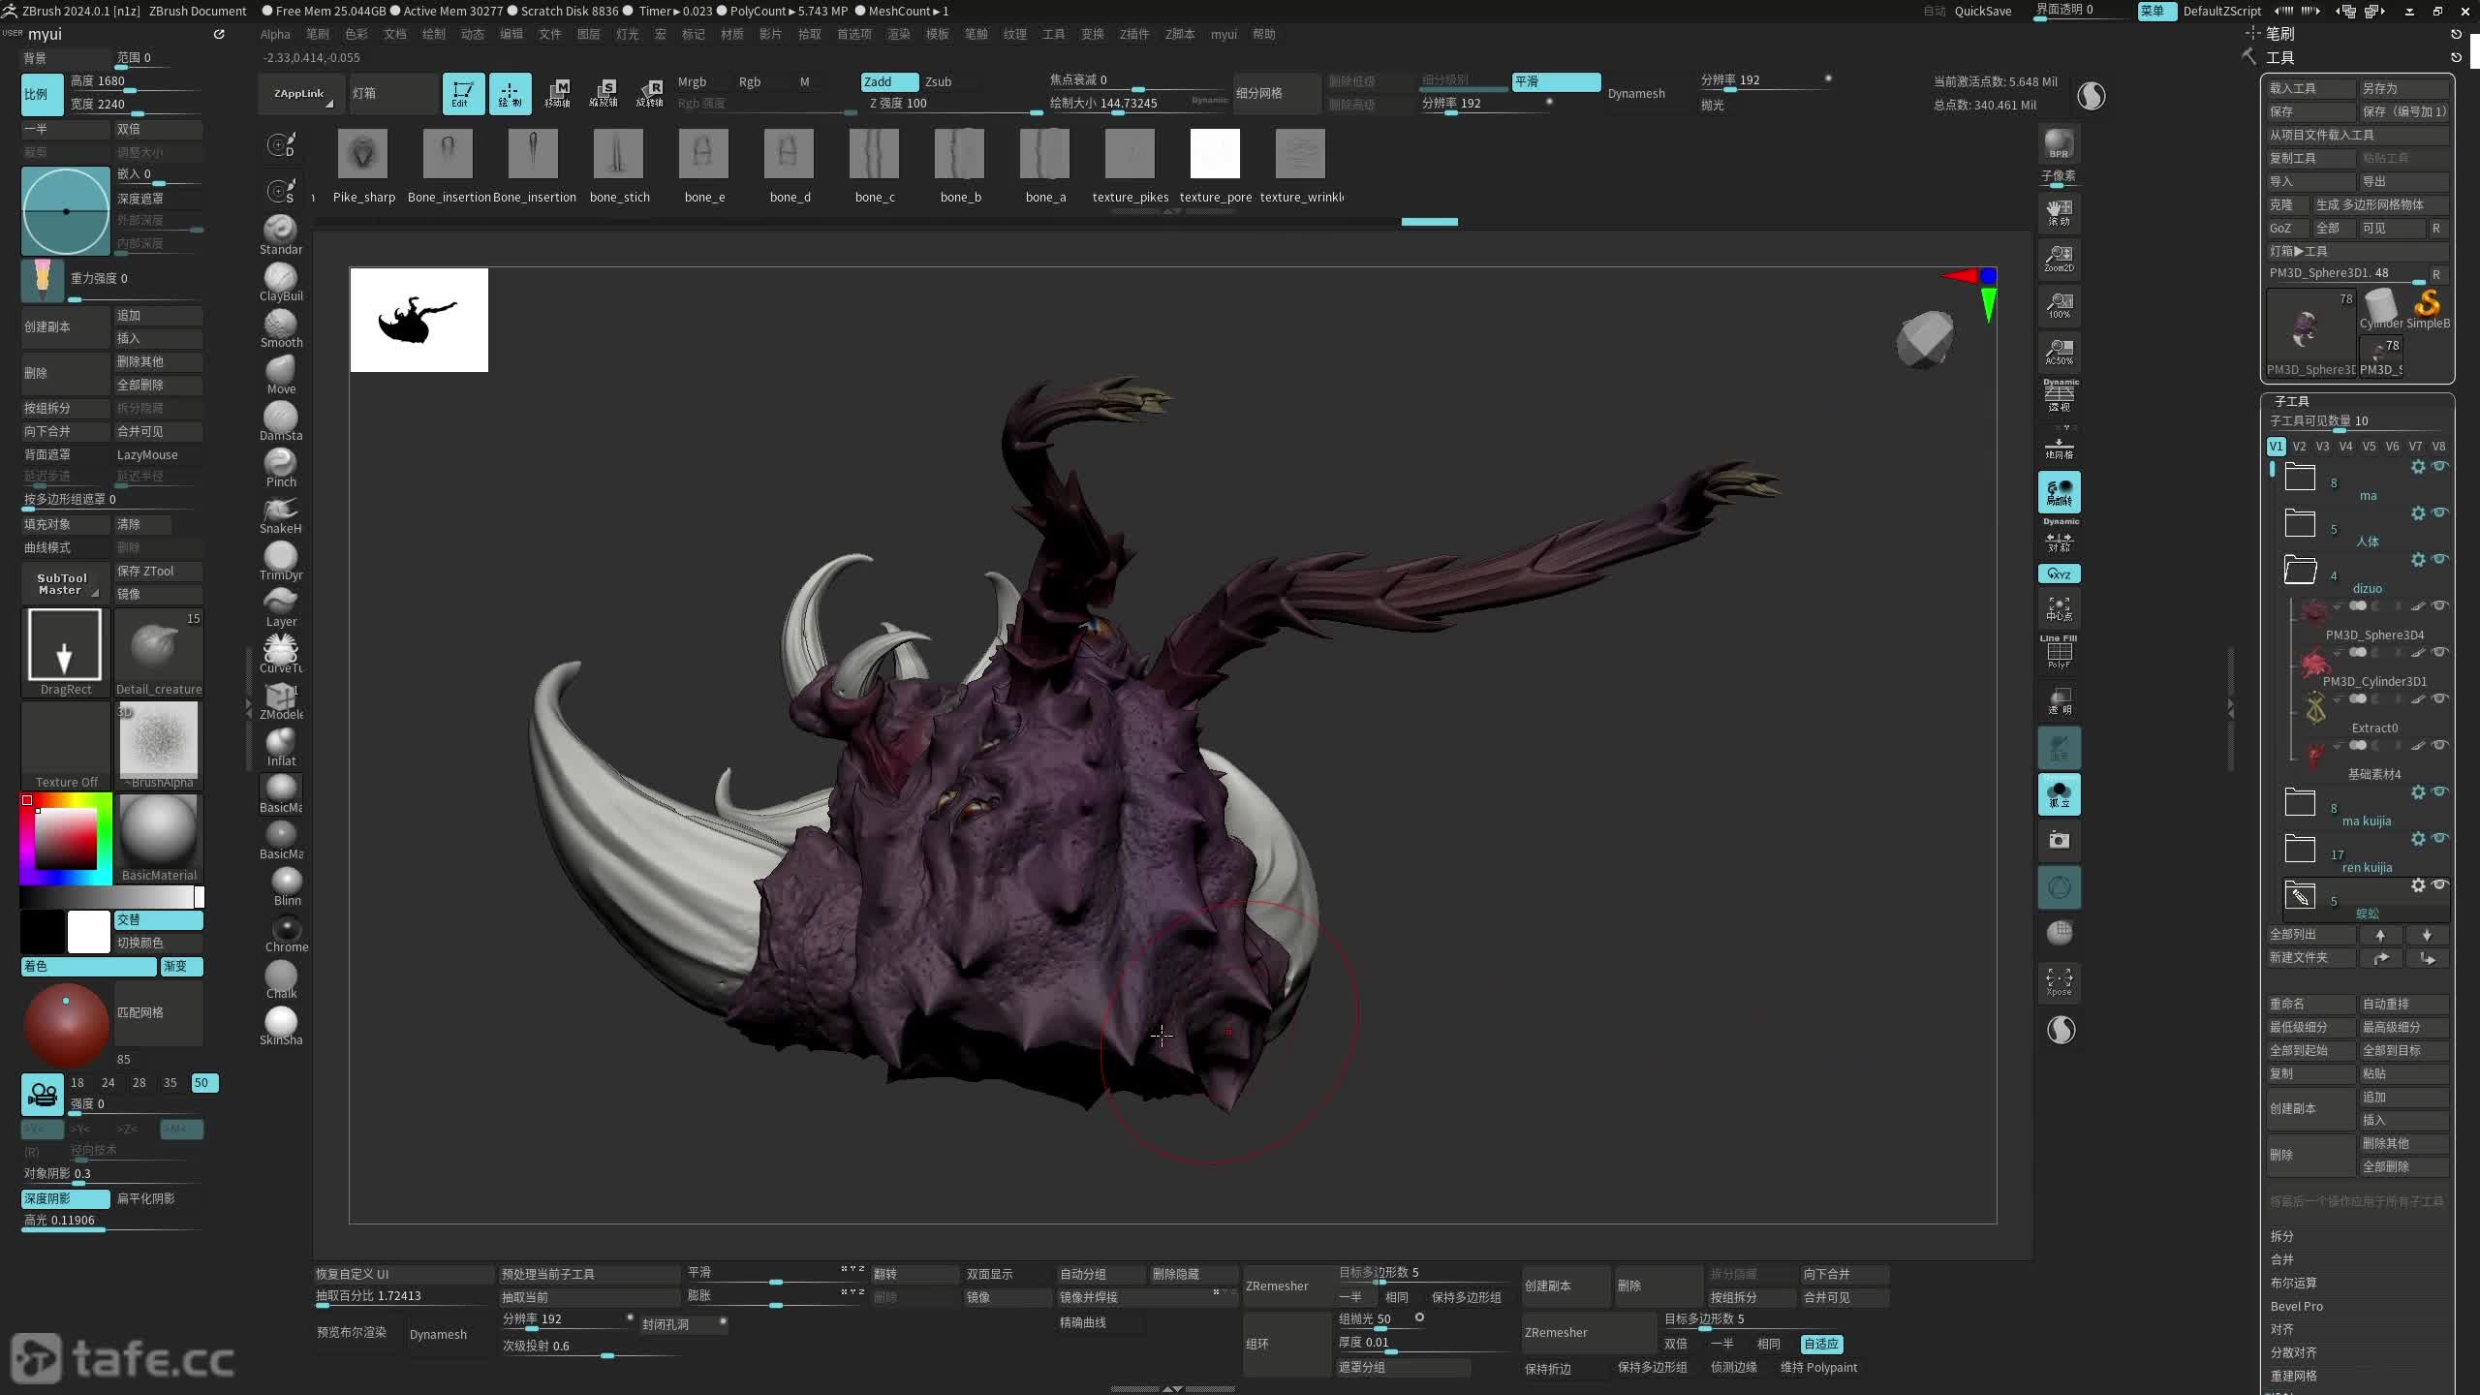2480x1395 pixels.
Task: Select the texture_pore brush thumbnail
Action: pos(1214,154)
